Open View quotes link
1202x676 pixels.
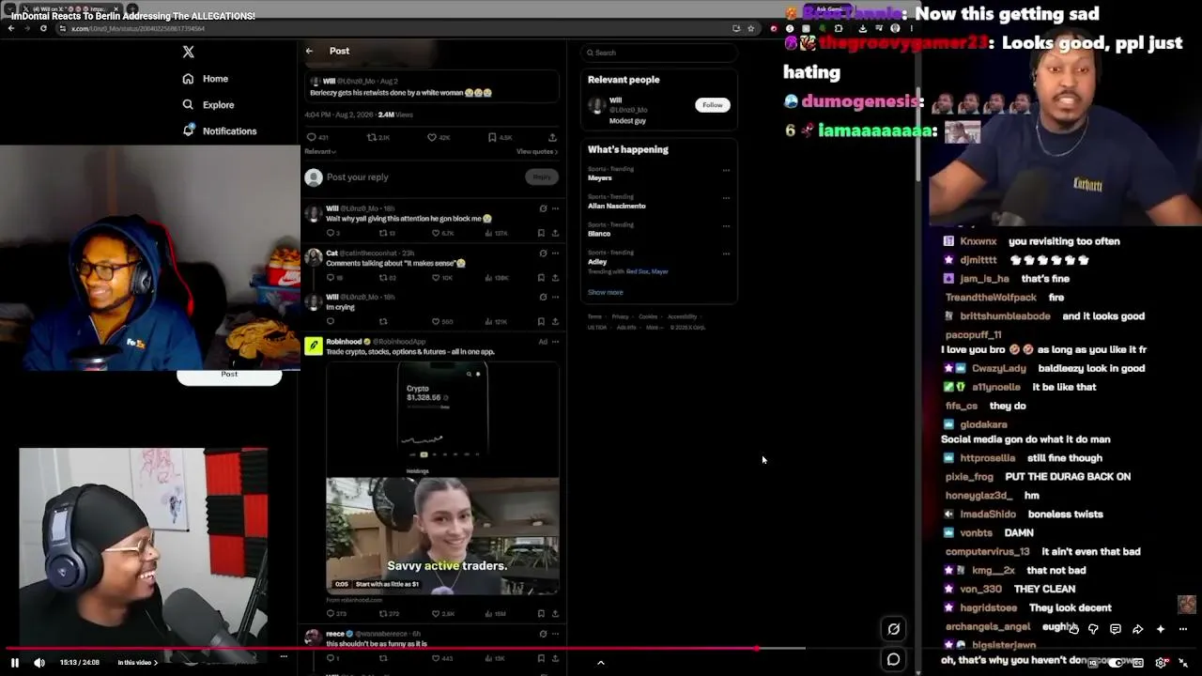(x=537, y=151)
